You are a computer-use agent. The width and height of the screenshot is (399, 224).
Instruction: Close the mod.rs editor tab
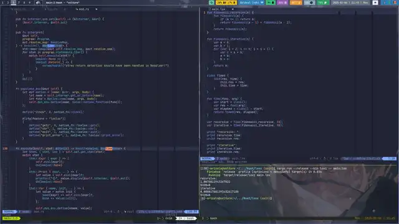point(96,9)
